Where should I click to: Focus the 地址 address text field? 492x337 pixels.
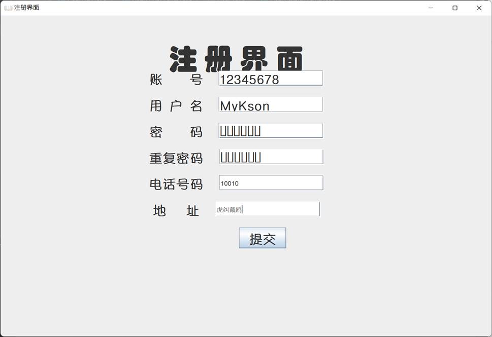(268, 209)
